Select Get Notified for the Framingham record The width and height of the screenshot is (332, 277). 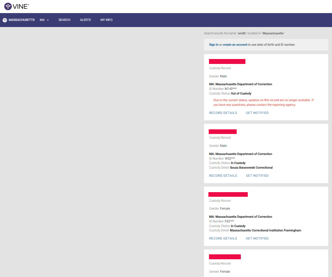tap(257, 238)
